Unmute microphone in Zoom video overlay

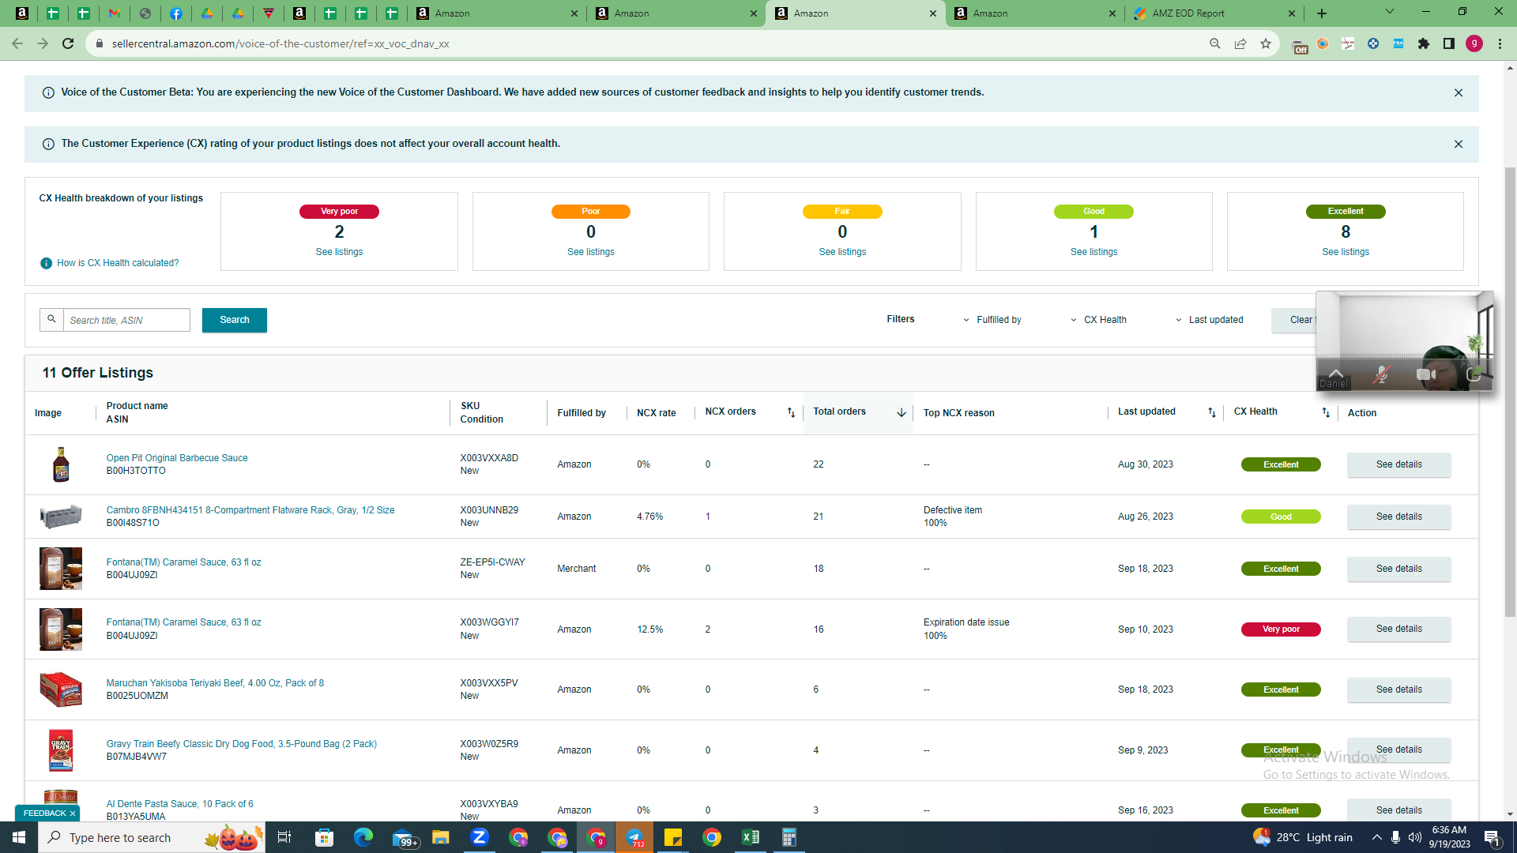tap(1381, 375)
